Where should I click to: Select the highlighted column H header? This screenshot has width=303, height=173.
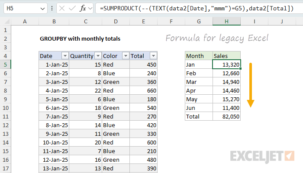[226, 21]
